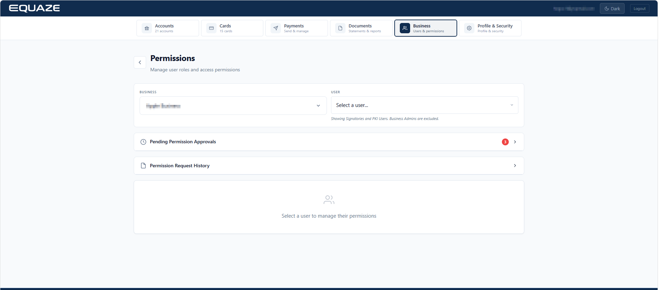Click the blurred username in the header
Image resolution: width=659 pixels, height=290 pixels.
[x=574, y=9]
